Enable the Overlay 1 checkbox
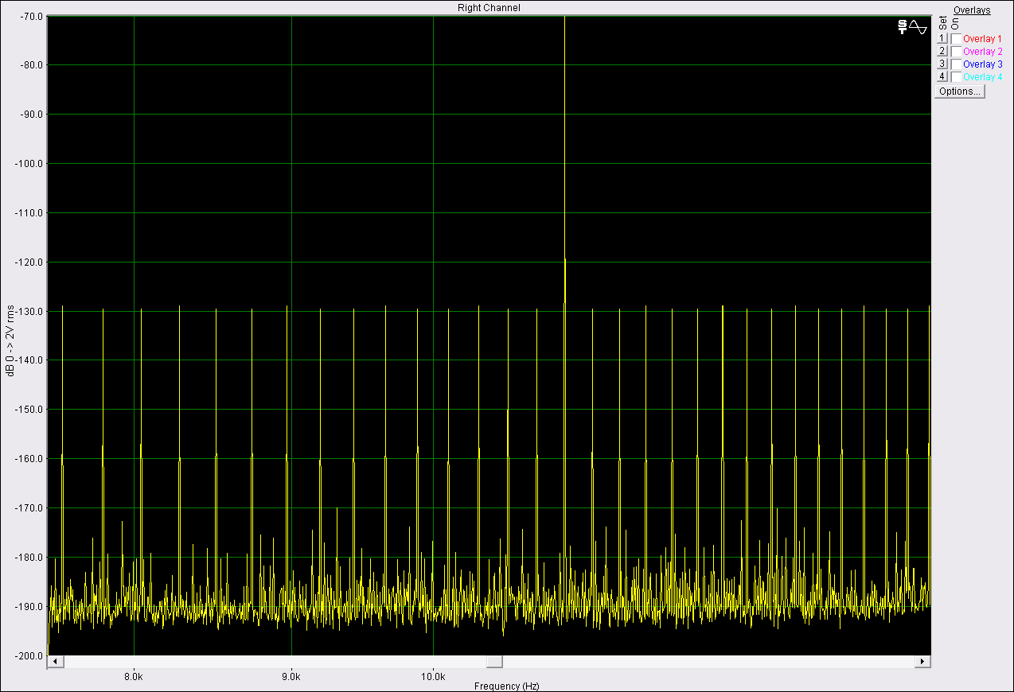Image resolution: width=1014 pixels, height=692 pixels. [956, 38]
